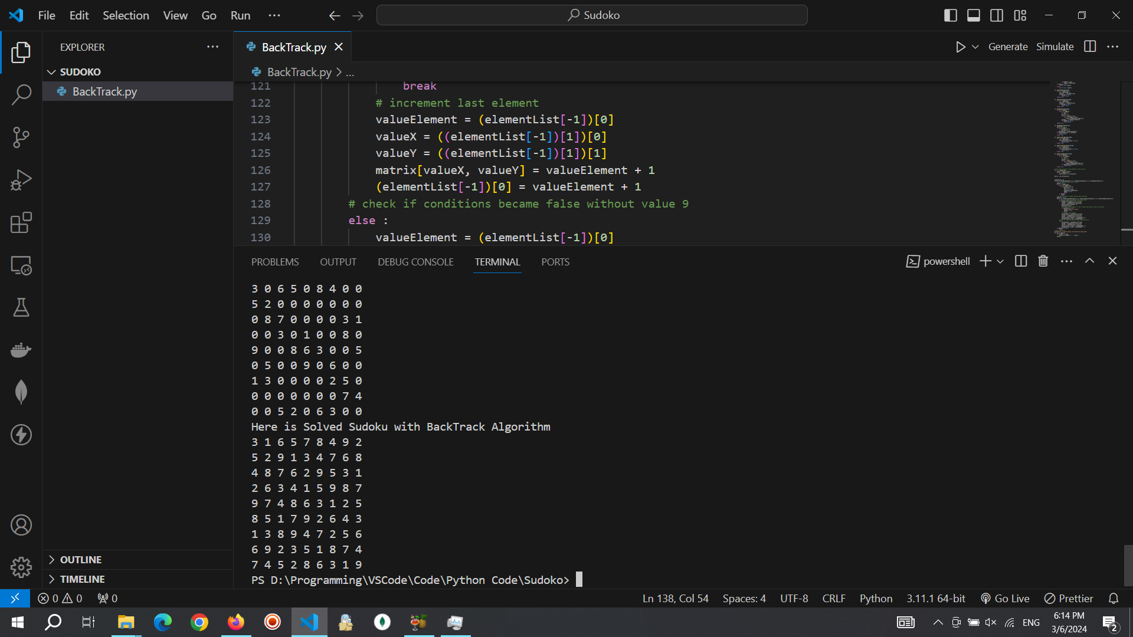Image resolution: width=1133 pixels, height=637 pixels.
Task: Open additional menu items ellipsis in menu bar
Action: point(274,15)
